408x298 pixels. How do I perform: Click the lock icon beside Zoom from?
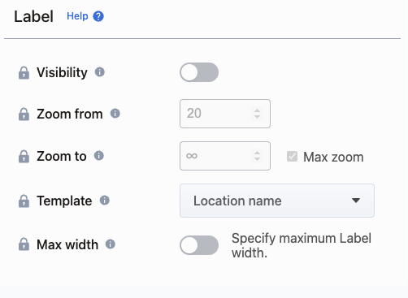[x=24, y=114]
